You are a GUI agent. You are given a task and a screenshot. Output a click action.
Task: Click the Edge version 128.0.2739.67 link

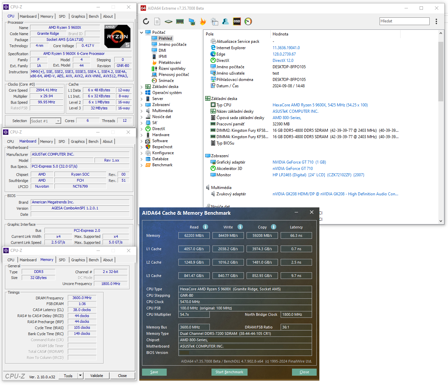284,54
